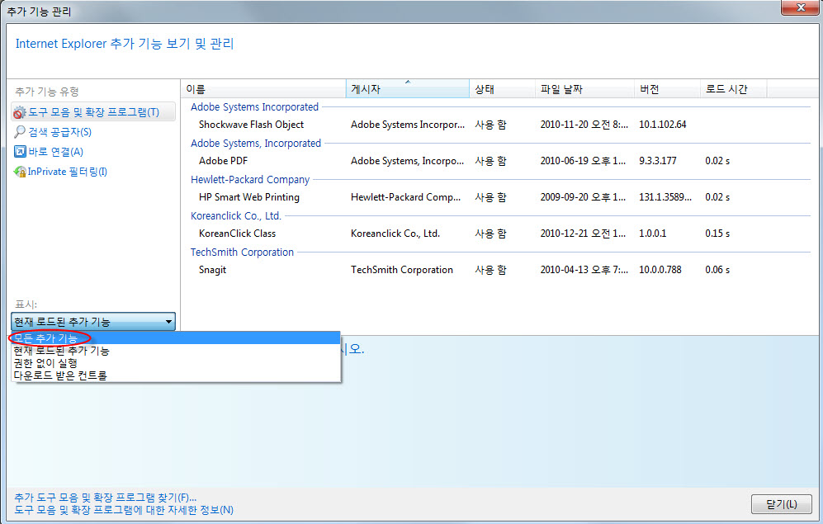Click the 2010-04-13 file date cell
This screenshot has width=823, height=524.
click(584, 270)
